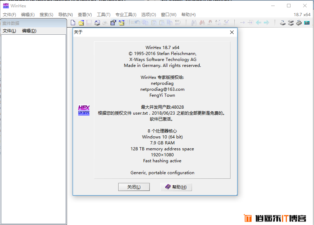The height and width of the screenshot is (225, 314).
Task: Click the Modify Data 101/010 icon
Action: [x=178, y=22]
